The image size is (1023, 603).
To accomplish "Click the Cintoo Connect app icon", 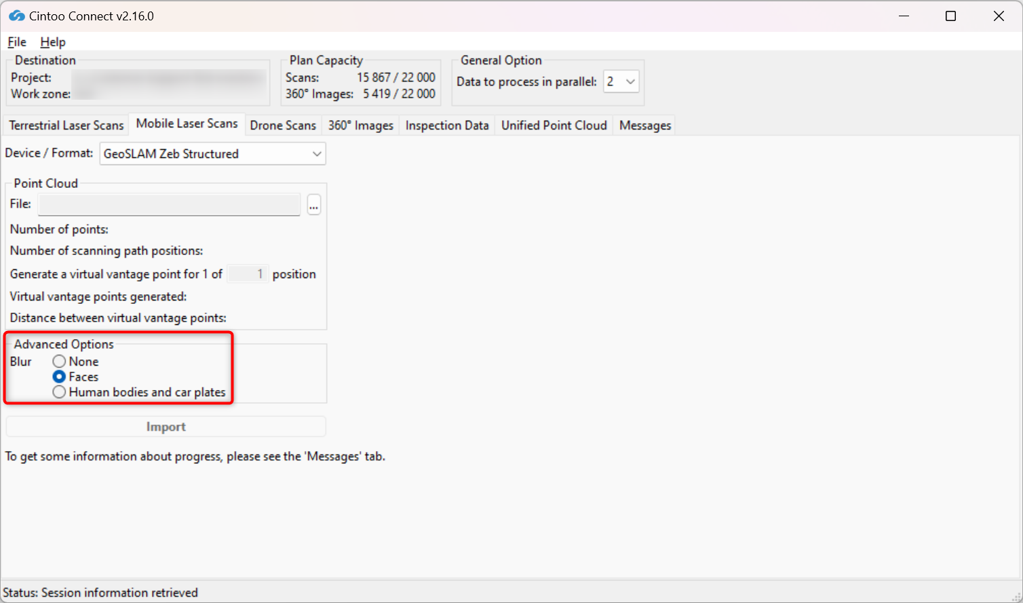I will (x=16, y=16).
